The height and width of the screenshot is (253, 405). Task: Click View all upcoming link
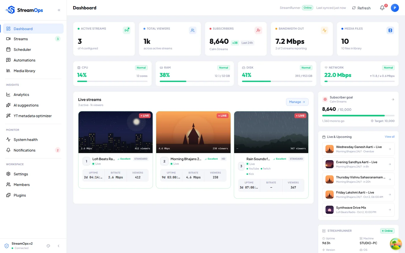coord(390,137)
